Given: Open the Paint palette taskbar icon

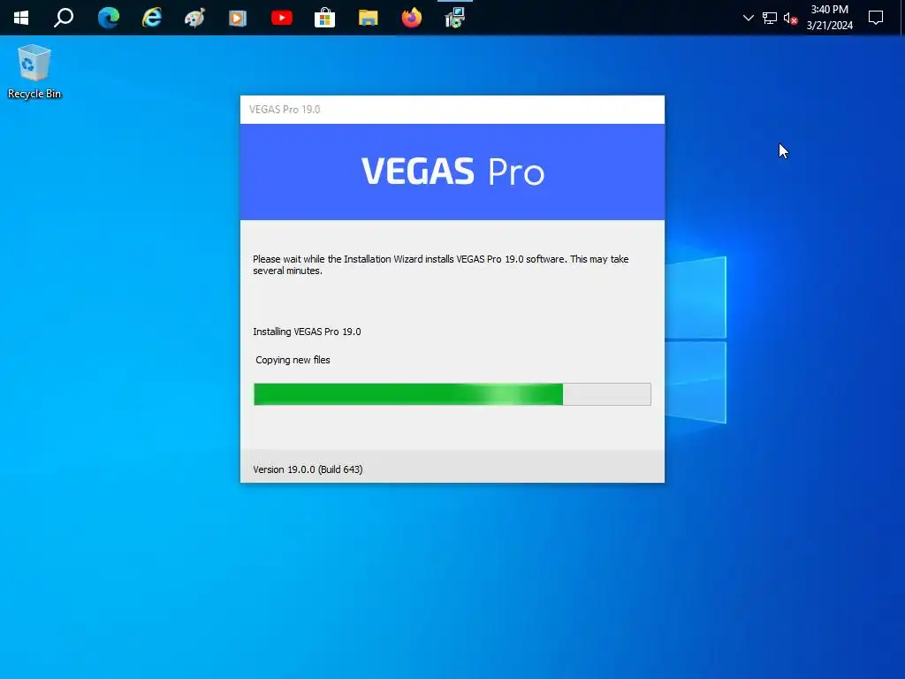Looking at the screenshot, I should click(194, 18).
